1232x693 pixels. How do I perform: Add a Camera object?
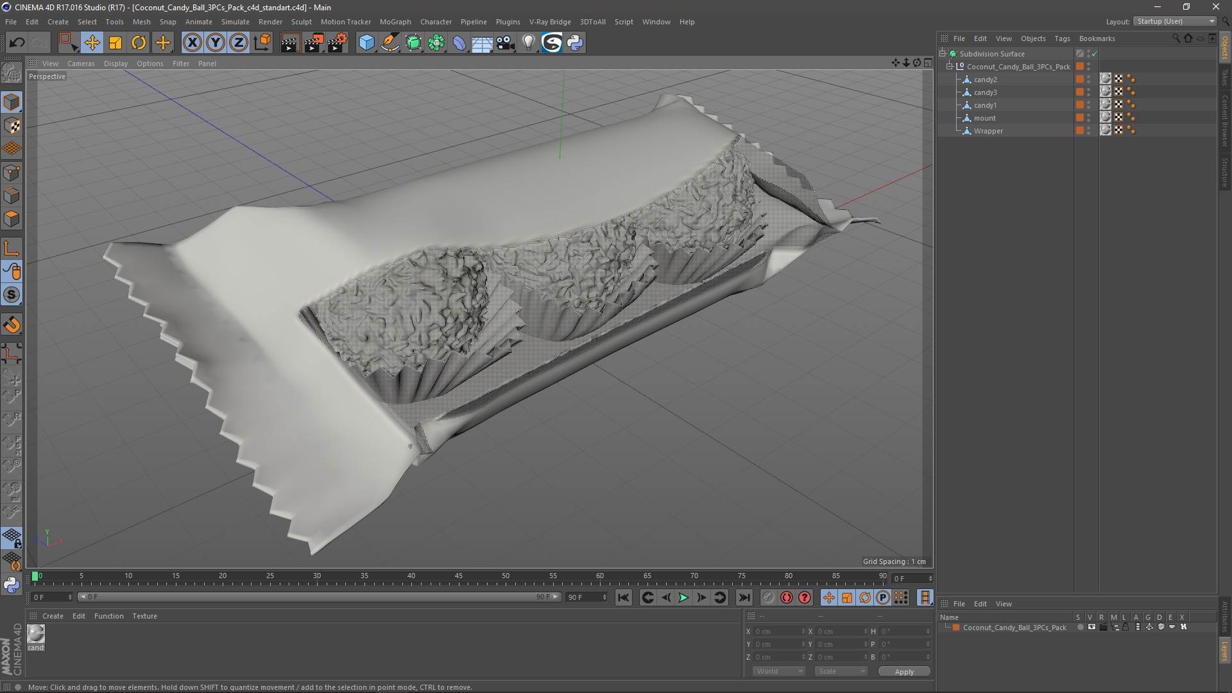(506, 43)
